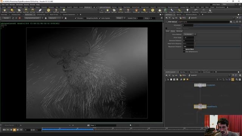
Task: Enable the Relighting Buffer checkbox
Action: 85,18
